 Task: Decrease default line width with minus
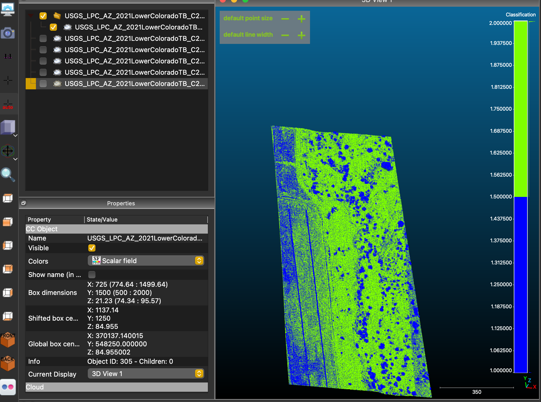coord(285,35)
